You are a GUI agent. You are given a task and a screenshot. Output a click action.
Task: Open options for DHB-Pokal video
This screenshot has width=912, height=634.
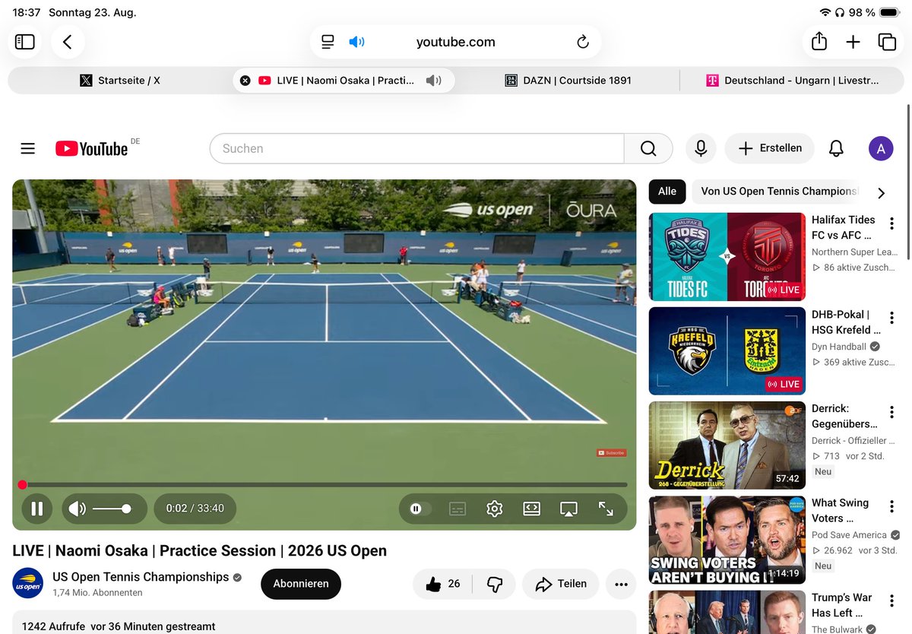[891, 318]
